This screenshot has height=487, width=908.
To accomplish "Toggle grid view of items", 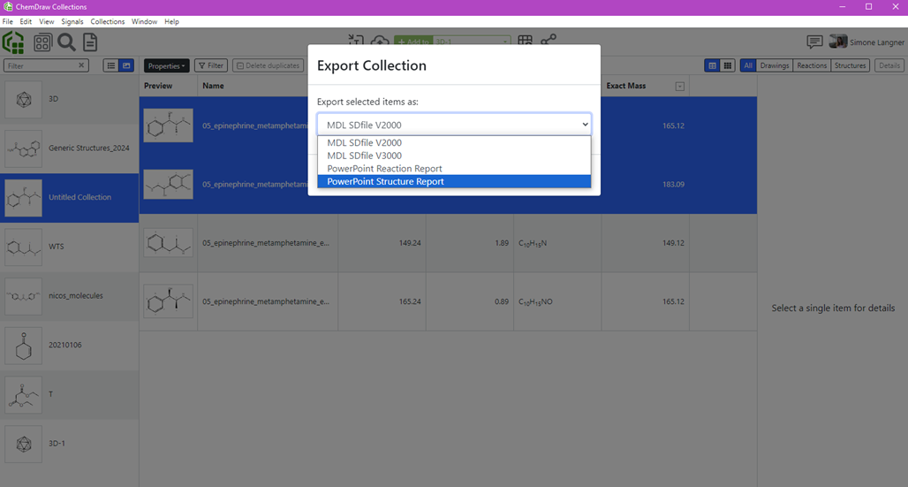I will point(728,65).
